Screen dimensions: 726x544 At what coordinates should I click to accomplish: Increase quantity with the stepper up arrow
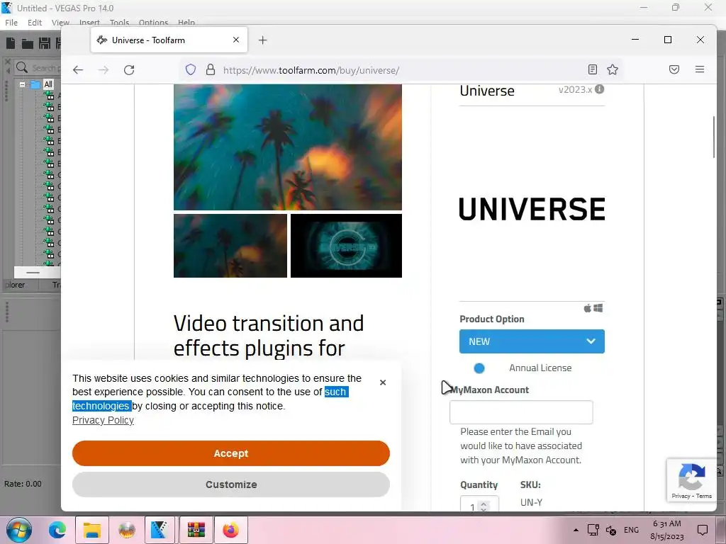click(x=484, y=504)
